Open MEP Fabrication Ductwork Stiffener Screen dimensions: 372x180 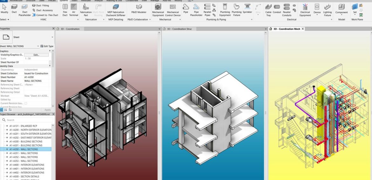116,10
